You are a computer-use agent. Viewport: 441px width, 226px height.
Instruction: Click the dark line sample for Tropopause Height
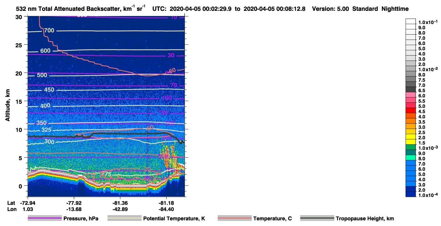coord(317,219)
